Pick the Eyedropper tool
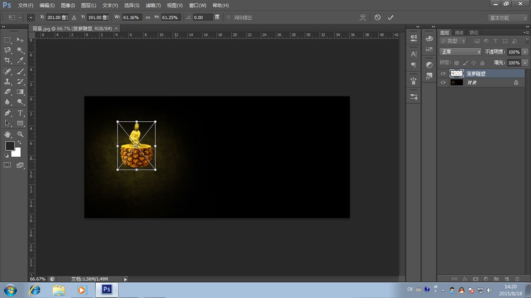Viewport: 531px width, 298px height. (x=20, y=60)
